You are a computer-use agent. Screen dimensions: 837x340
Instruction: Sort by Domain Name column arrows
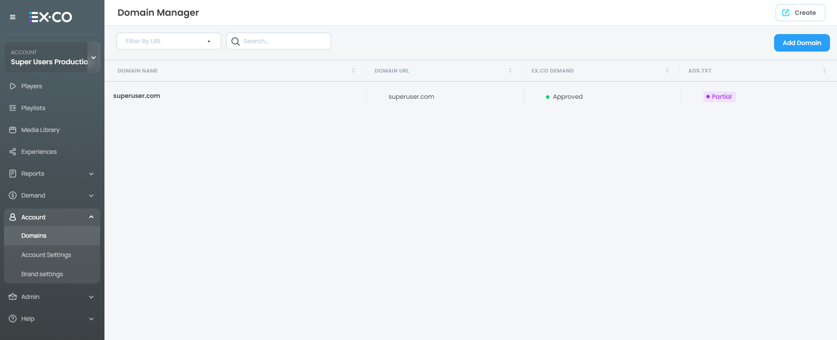[353, 71]
